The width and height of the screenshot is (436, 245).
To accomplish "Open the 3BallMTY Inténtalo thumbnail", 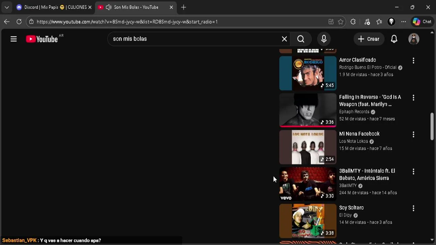I will click(x=308, y=184).
